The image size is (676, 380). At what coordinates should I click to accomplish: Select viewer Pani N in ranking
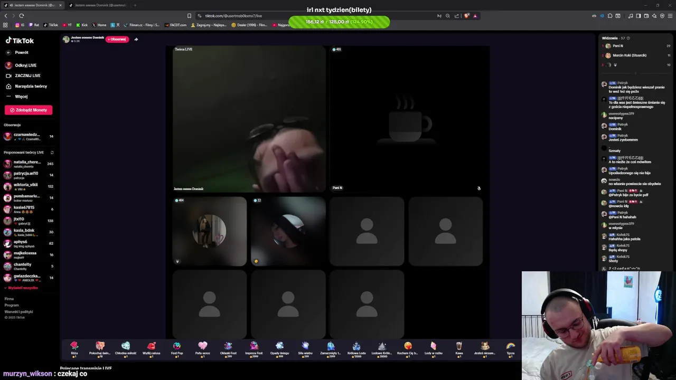pos(636,46)
